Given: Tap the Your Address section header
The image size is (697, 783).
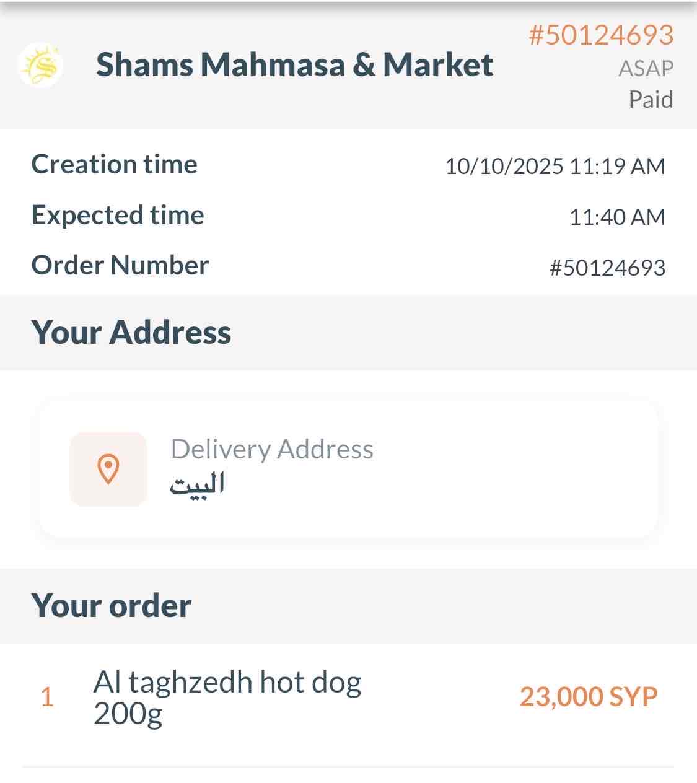Looking at the screenshot, I should pyautogui.click(x=131, y=333).
